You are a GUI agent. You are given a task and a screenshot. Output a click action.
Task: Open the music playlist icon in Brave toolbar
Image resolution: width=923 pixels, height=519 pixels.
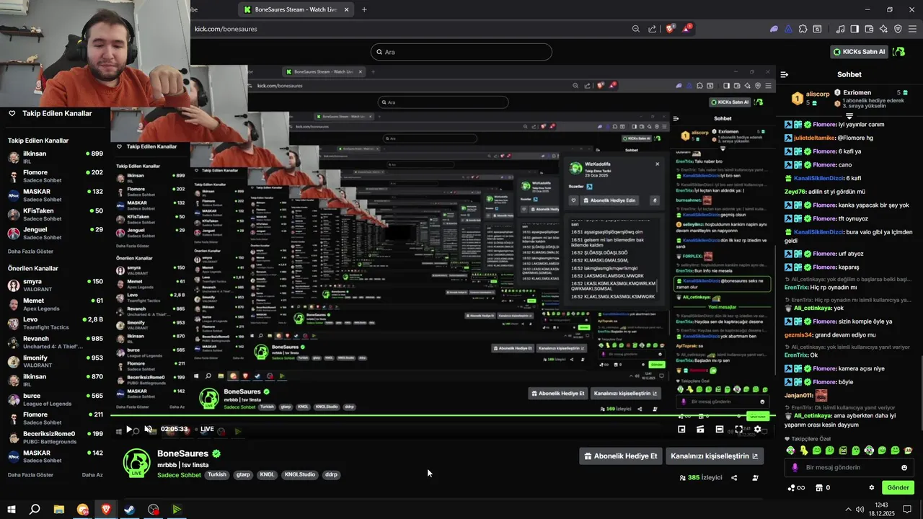(840, 29)
